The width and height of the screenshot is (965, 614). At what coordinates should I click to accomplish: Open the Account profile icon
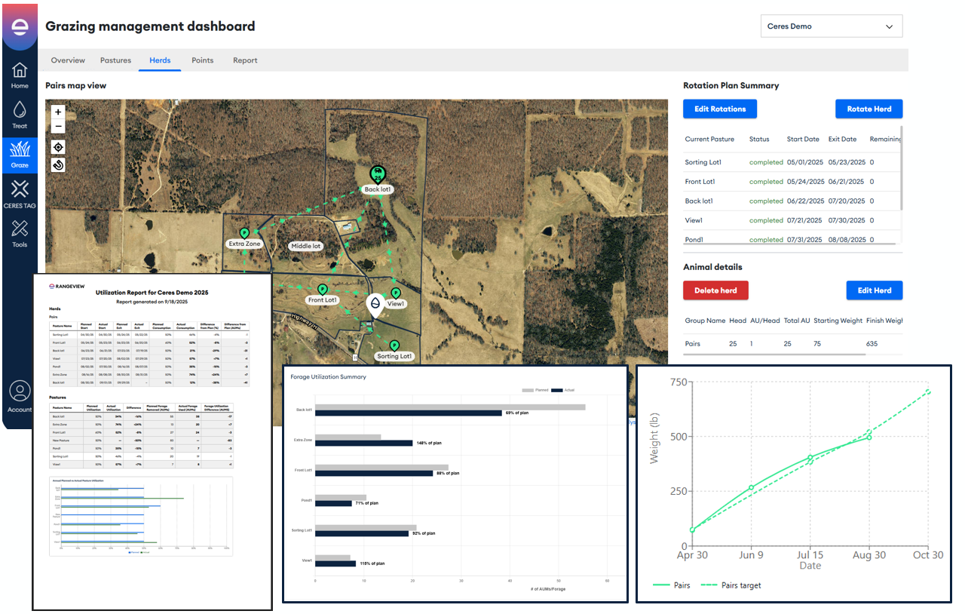(20, 395)
